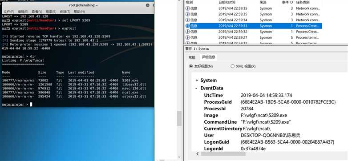348x161 pixels.
Task: Click the User value DESKTOP-QO6NNB0\陈思兵
Action: tap(271, 135)
